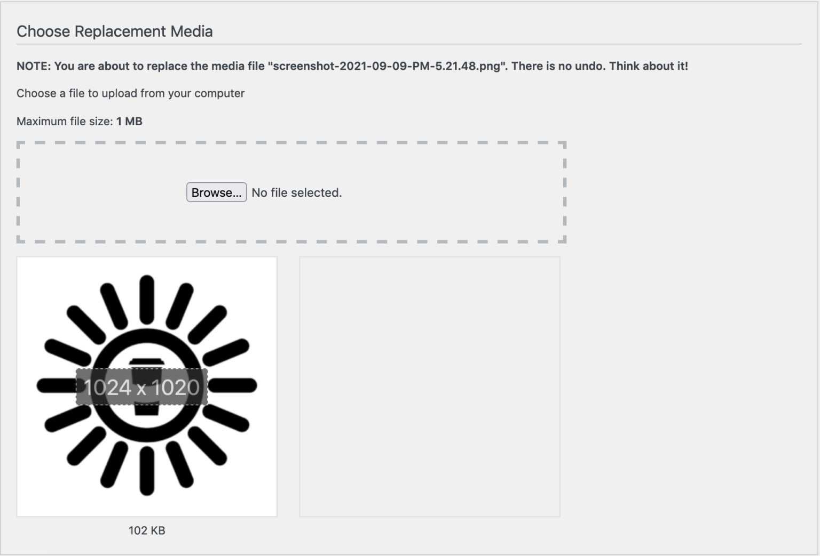The height and width of the screenshot is (556, 820).
Task: Click the bold "1 MB" size limit value
Action: [x=129, y=121]
